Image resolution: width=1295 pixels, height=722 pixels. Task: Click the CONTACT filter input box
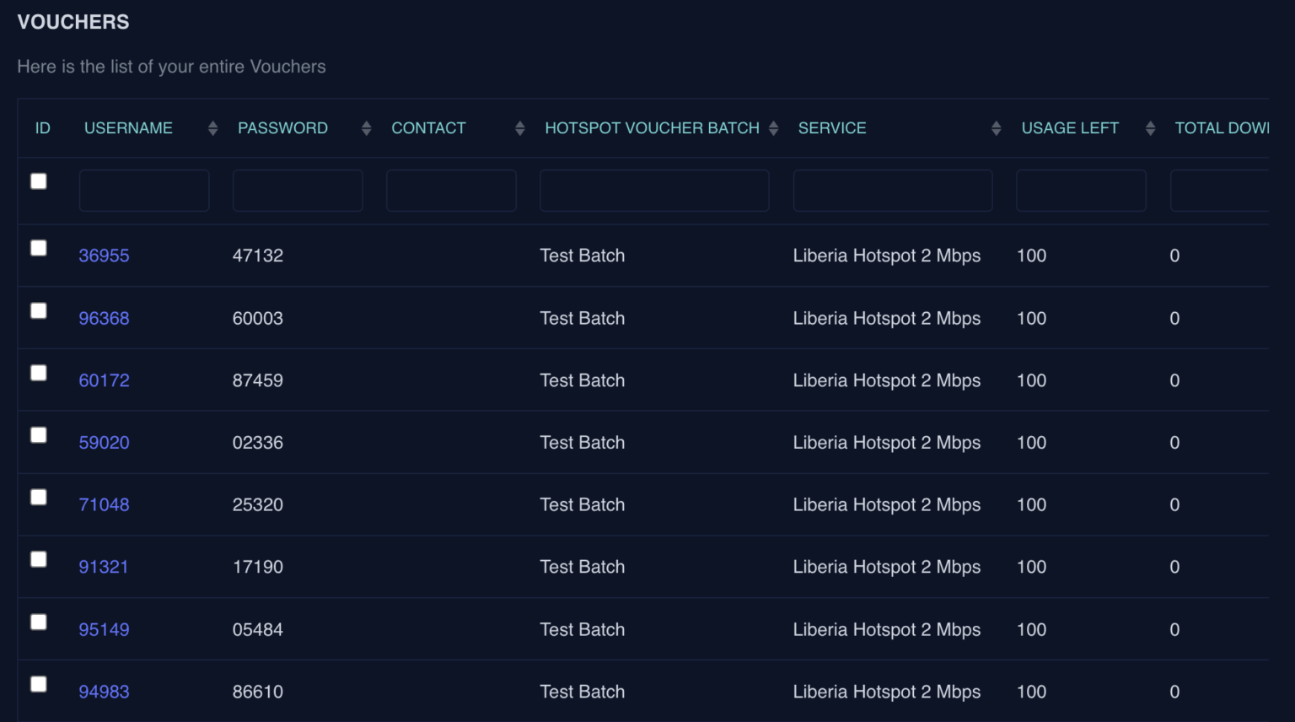click(x=450, y=190)
